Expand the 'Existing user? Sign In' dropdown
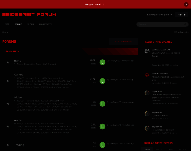This screenshot has height=151, width=191. pos(159,15)
